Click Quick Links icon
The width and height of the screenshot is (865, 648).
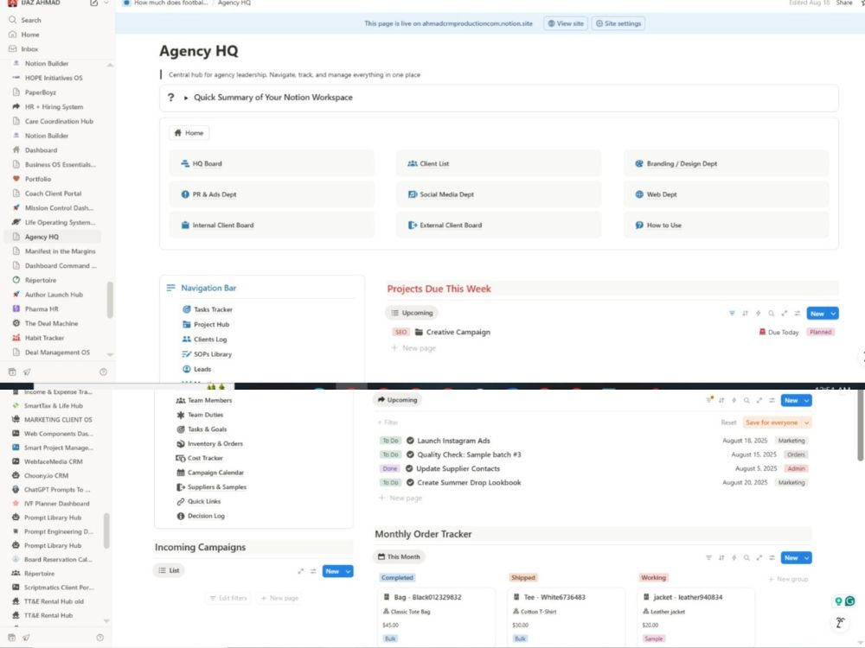click(x=181, y=501)
